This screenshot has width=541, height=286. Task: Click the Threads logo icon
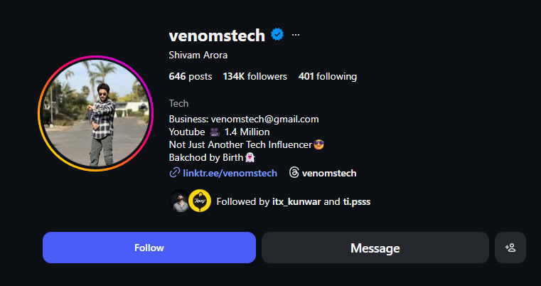pos(294,173)
